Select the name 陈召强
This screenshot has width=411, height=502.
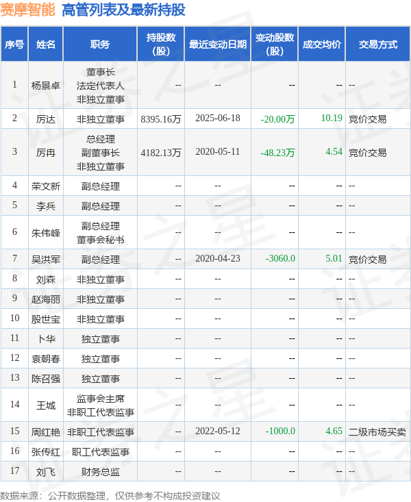45,379
